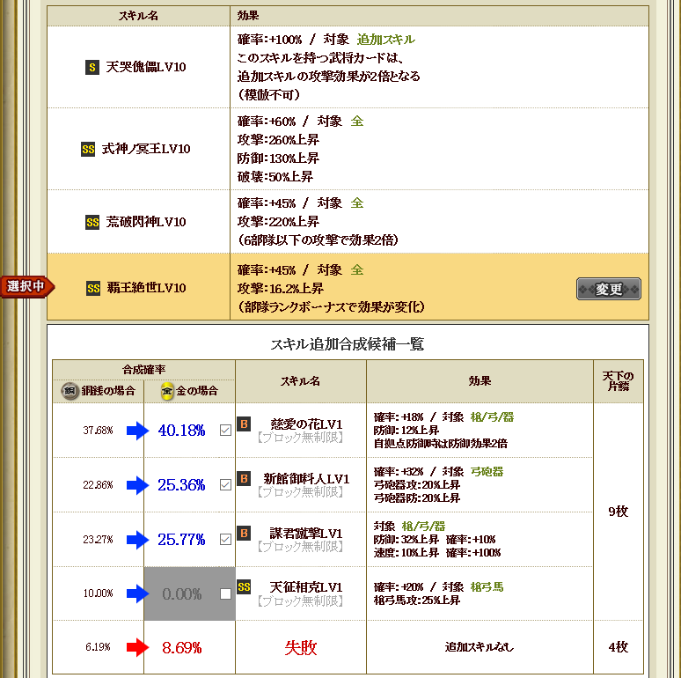Click the 25.36% gold probability value
This screenshot has height=678, width=681.
coord(181,484)
